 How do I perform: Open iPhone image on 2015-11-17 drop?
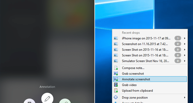(150, 38)
